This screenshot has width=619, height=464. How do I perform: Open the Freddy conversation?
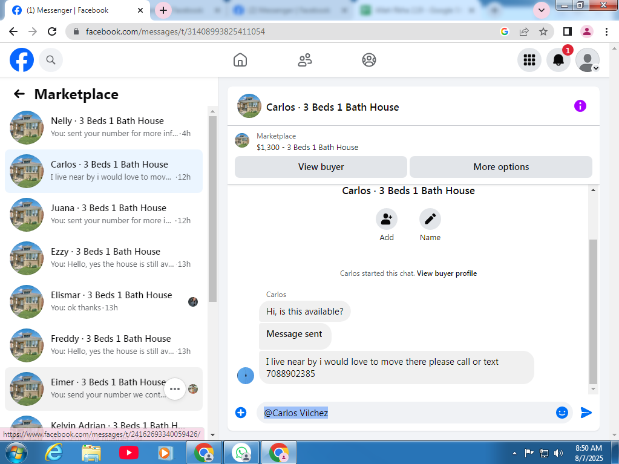click(103, 345)
